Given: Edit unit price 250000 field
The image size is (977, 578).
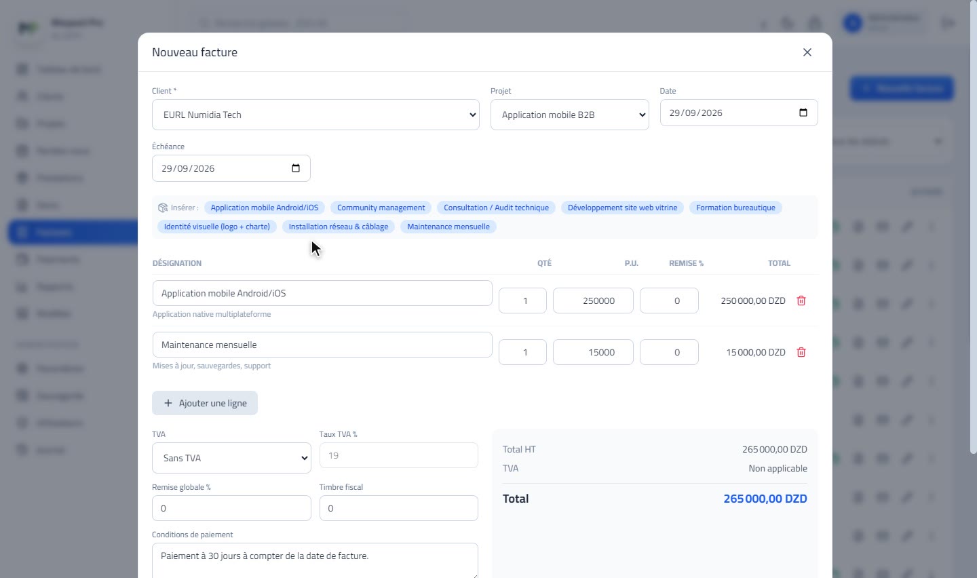Looking at the screenshot, I should 593,301.
